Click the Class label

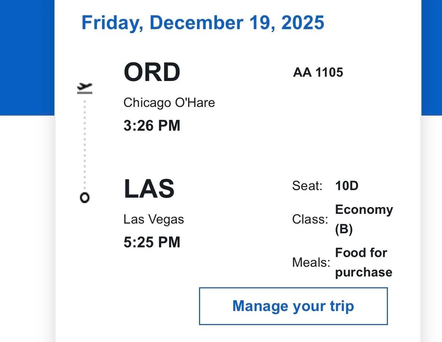[x=310, y=220]
